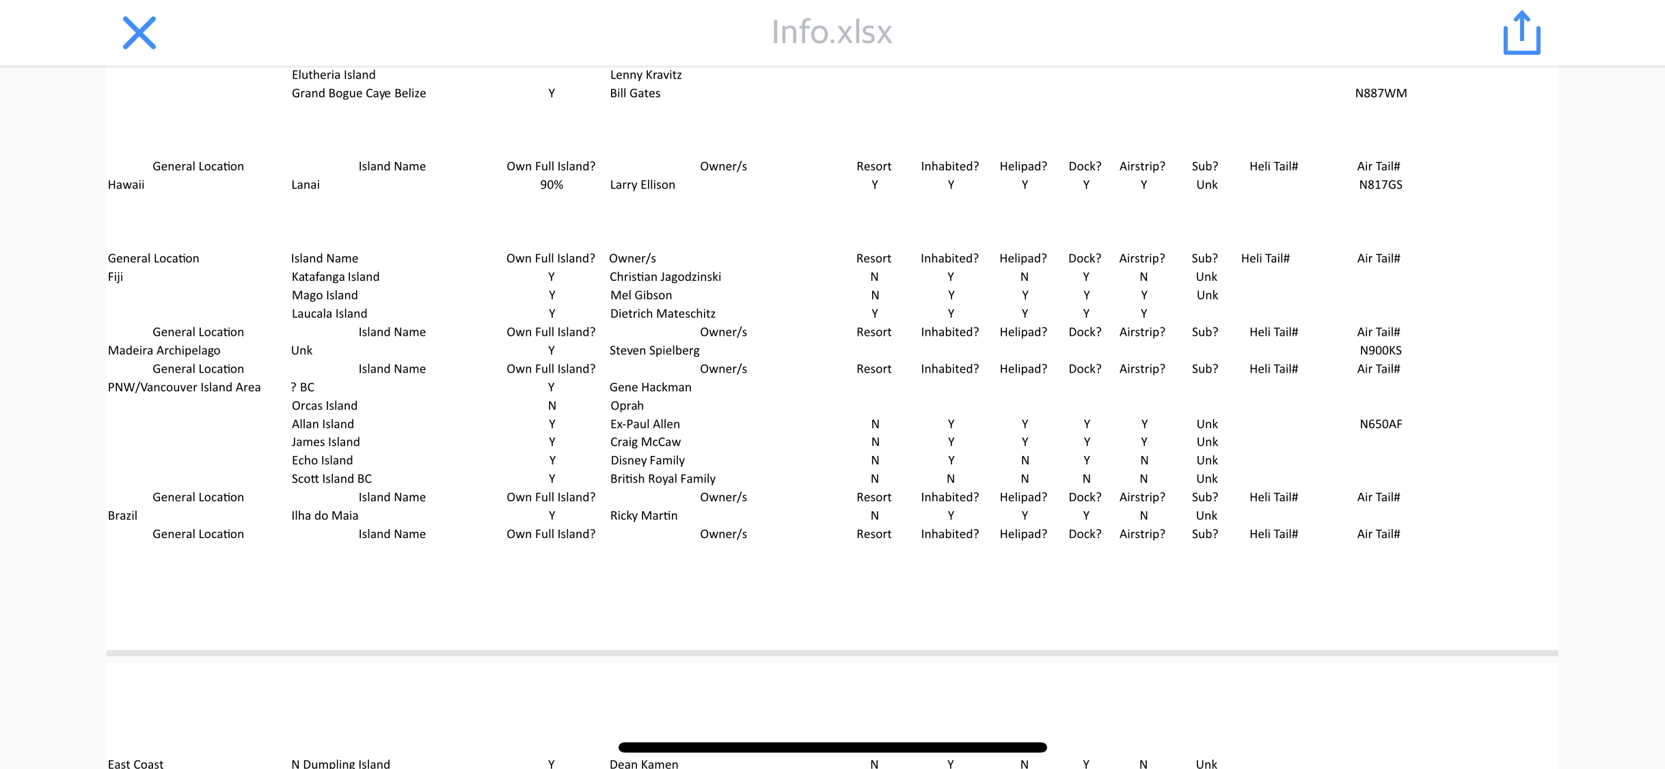1665x769 pixels.
Task: Select the 'Oprah' owner cell
Action: (627, 406)
